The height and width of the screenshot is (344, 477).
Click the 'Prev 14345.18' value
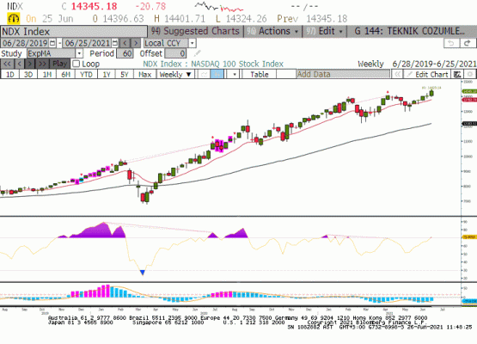coord(312,19)
